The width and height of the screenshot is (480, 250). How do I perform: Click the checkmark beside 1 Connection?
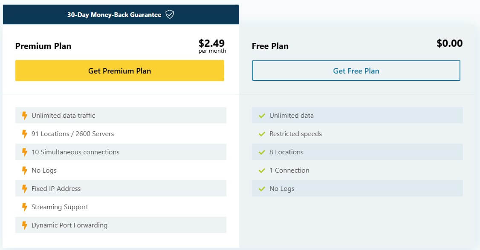pyautogui.click(x=261, y=170)
